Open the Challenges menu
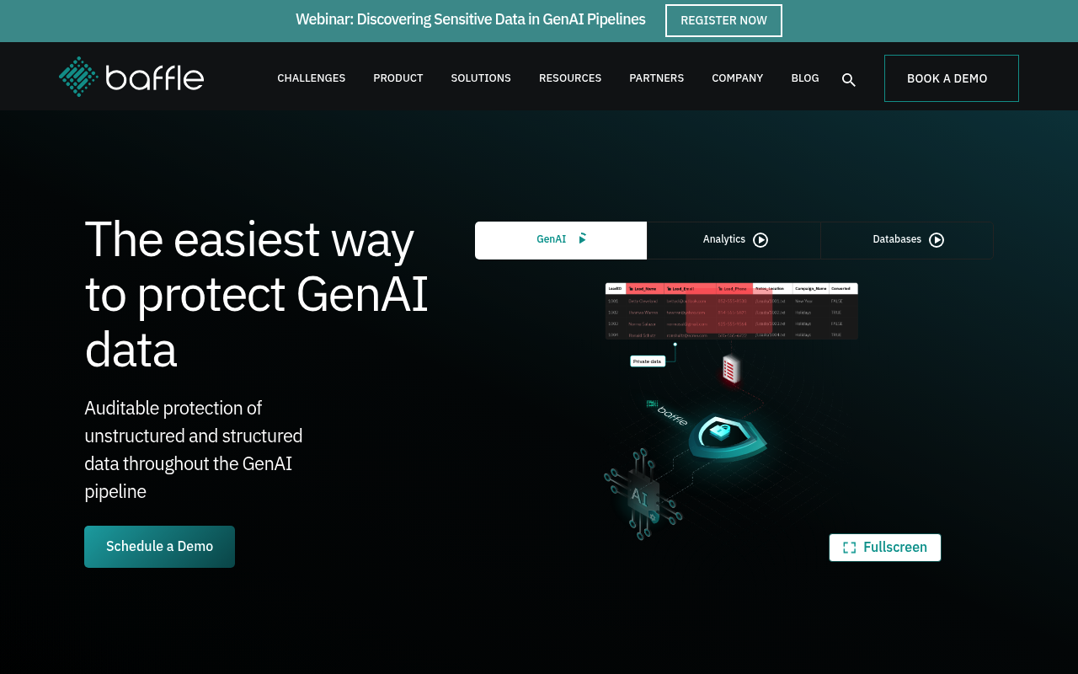 point(312,78)
